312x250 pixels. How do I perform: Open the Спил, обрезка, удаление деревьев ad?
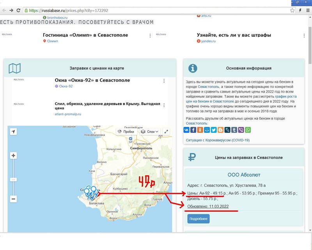[108, 106]
